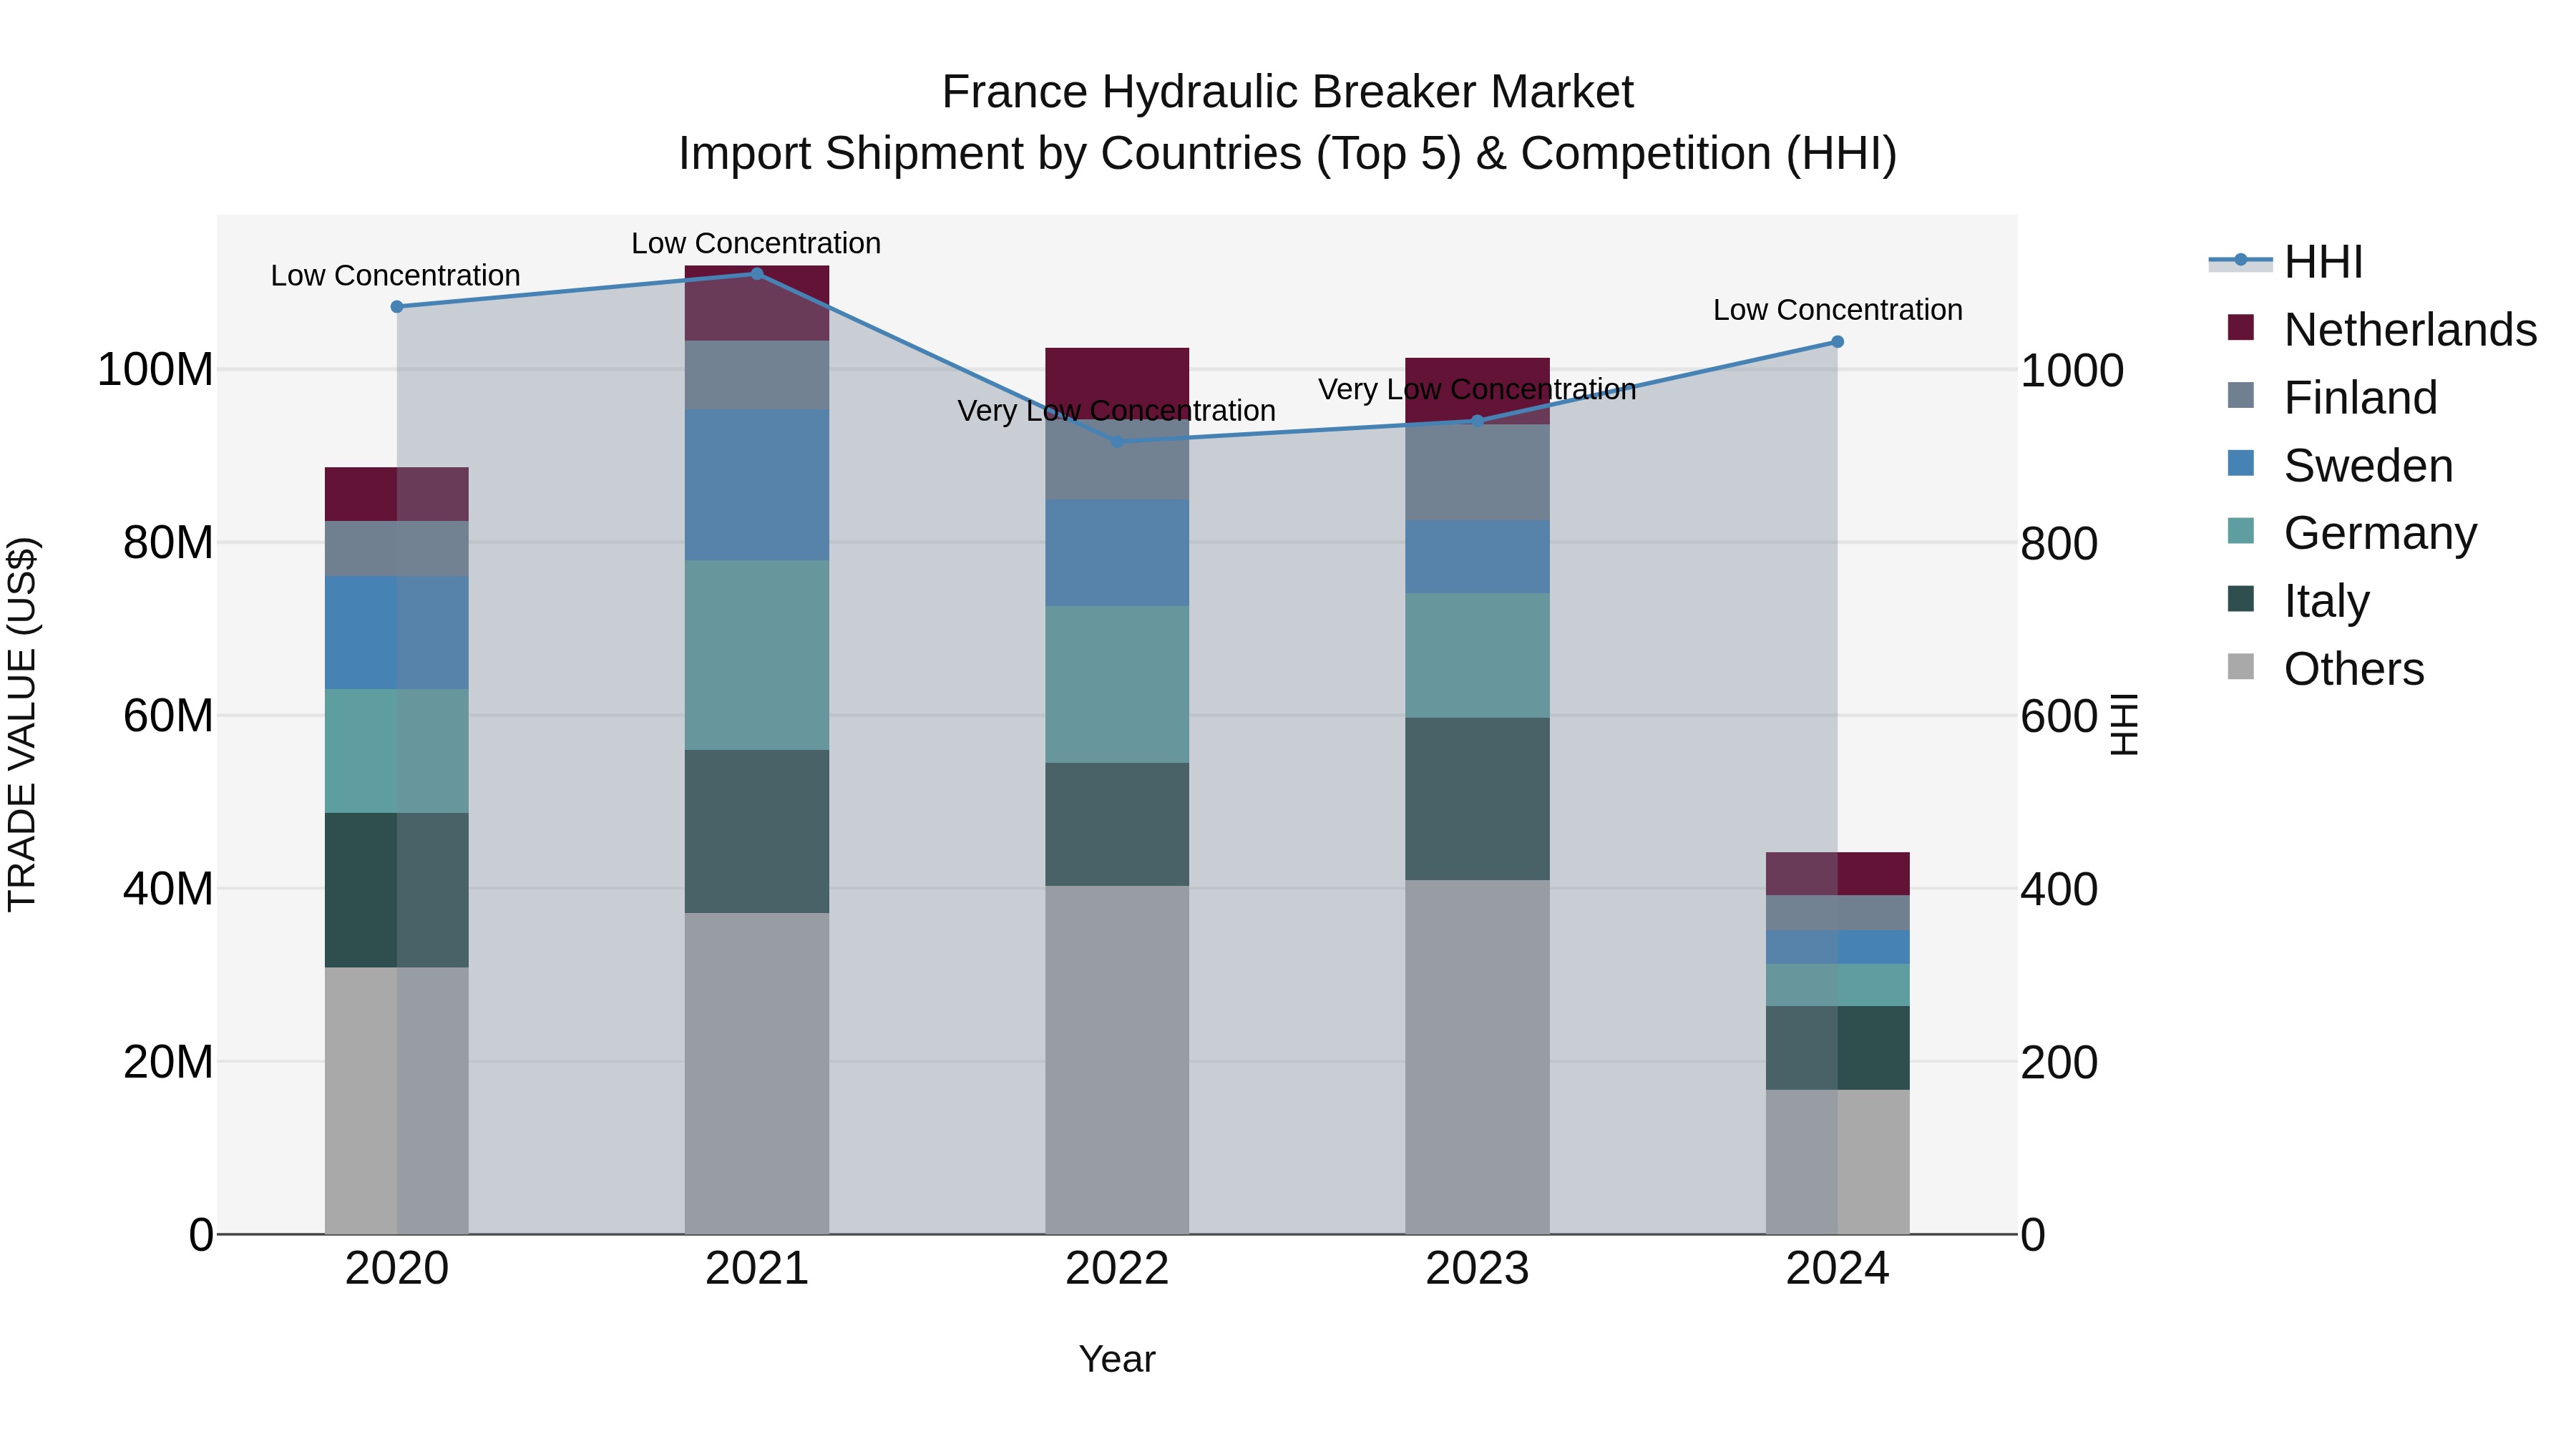Select the 2022 x-axis year label
Screen dimensions: 2576x1449
1117,1269
